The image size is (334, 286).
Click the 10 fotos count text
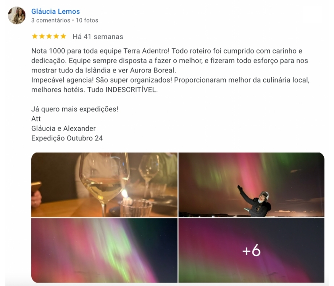pyautogui.click(x=87, y=20)
